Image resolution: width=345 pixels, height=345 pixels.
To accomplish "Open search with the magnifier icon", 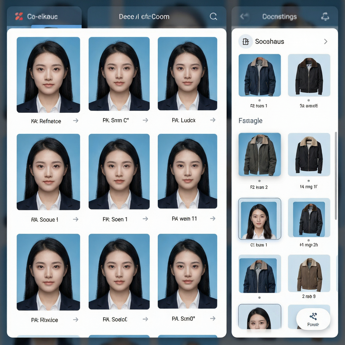I will [x=213, y=17].
